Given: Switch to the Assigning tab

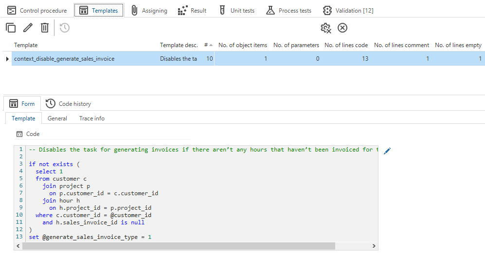Looking at the screenshot, I should click(149, 10).
